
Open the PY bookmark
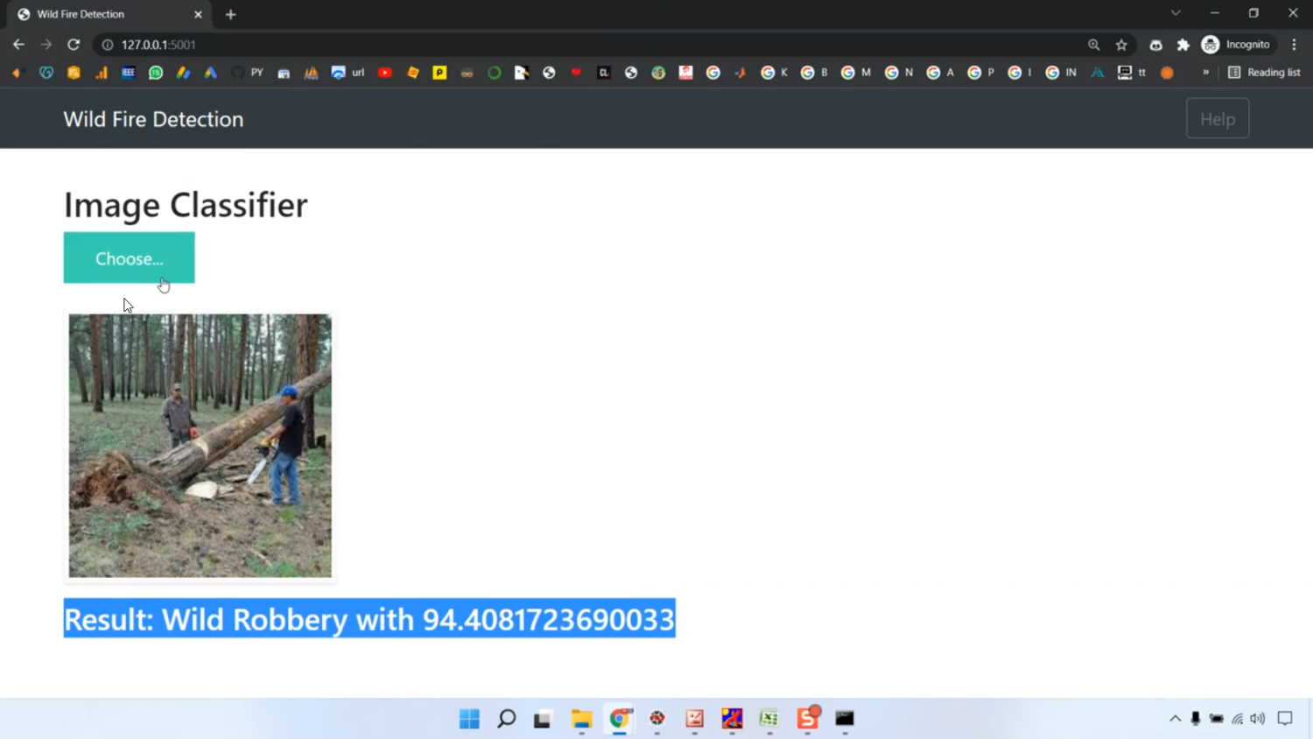248,73
